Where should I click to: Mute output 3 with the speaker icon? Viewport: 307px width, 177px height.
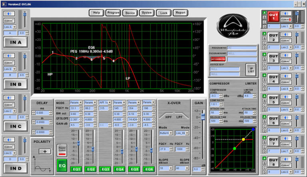pos(285,56)
